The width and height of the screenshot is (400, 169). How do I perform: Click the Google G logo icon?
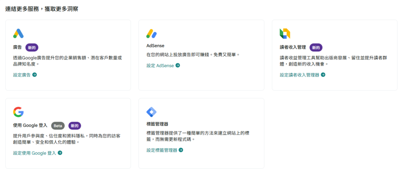tap(18, 112)
